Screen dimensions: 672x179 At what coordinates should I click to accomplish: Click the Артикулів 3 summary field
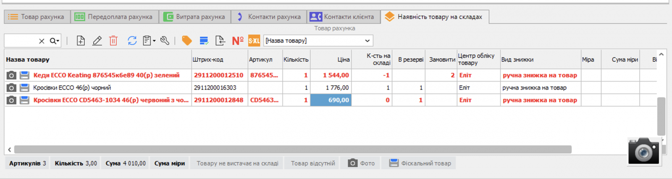pos(27,163)
